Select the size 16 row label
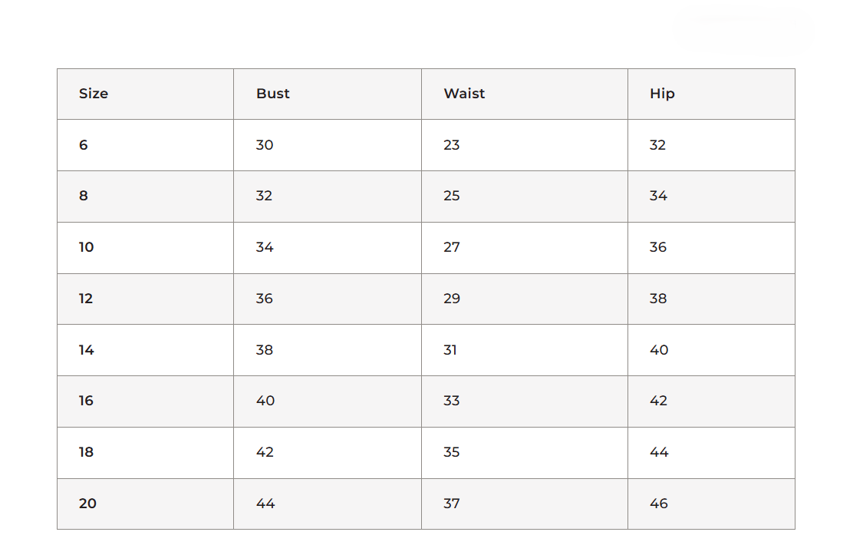This screenshot has width=863, height=555. coord(86,400)
